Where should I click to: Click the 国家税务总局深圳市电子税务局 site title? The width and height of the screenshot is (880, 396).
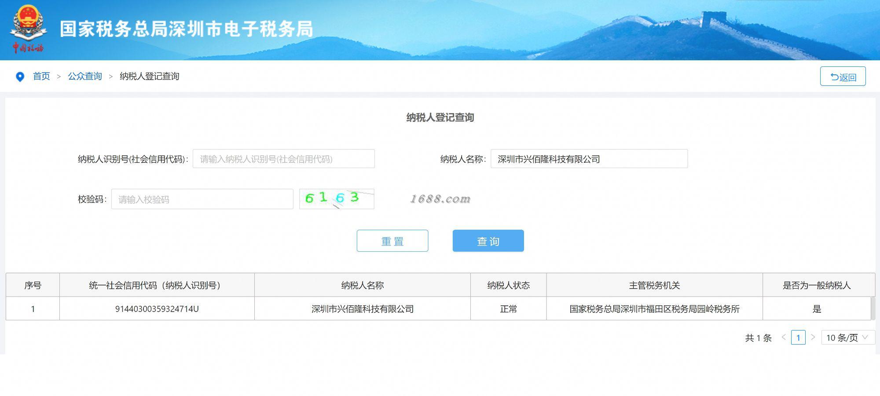click(187, 29)
